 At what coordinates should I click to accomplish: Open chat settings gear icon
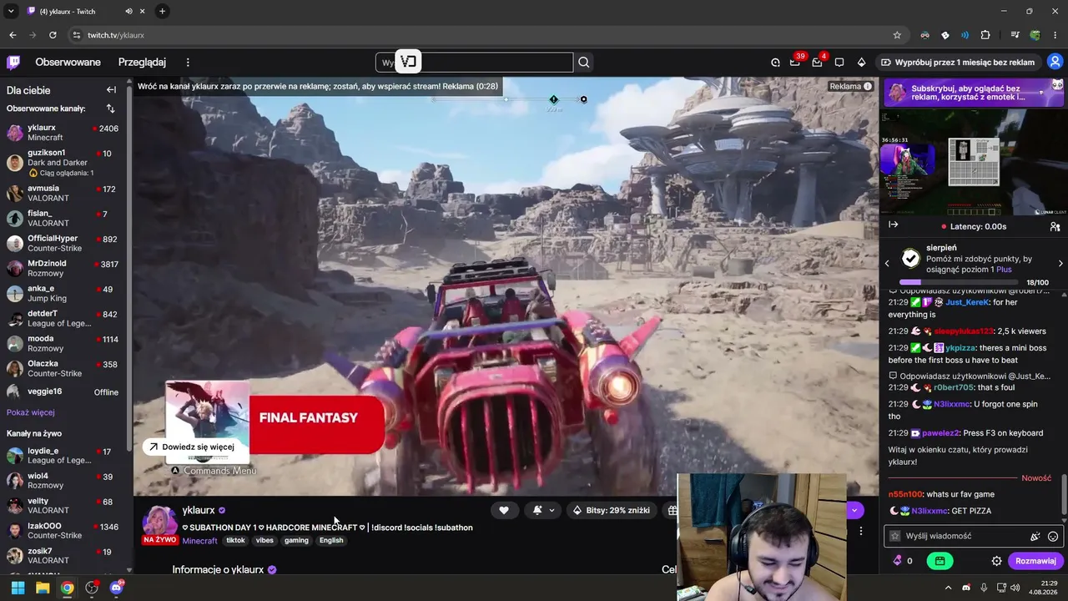coord(996,561)
